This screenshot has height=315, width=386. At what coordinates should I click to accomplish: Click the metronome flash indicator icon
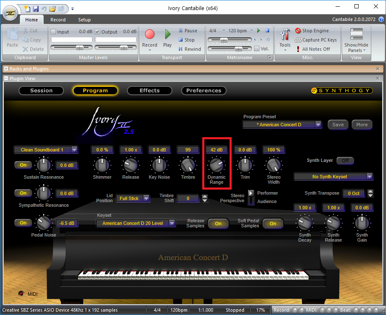click(268, 39)
